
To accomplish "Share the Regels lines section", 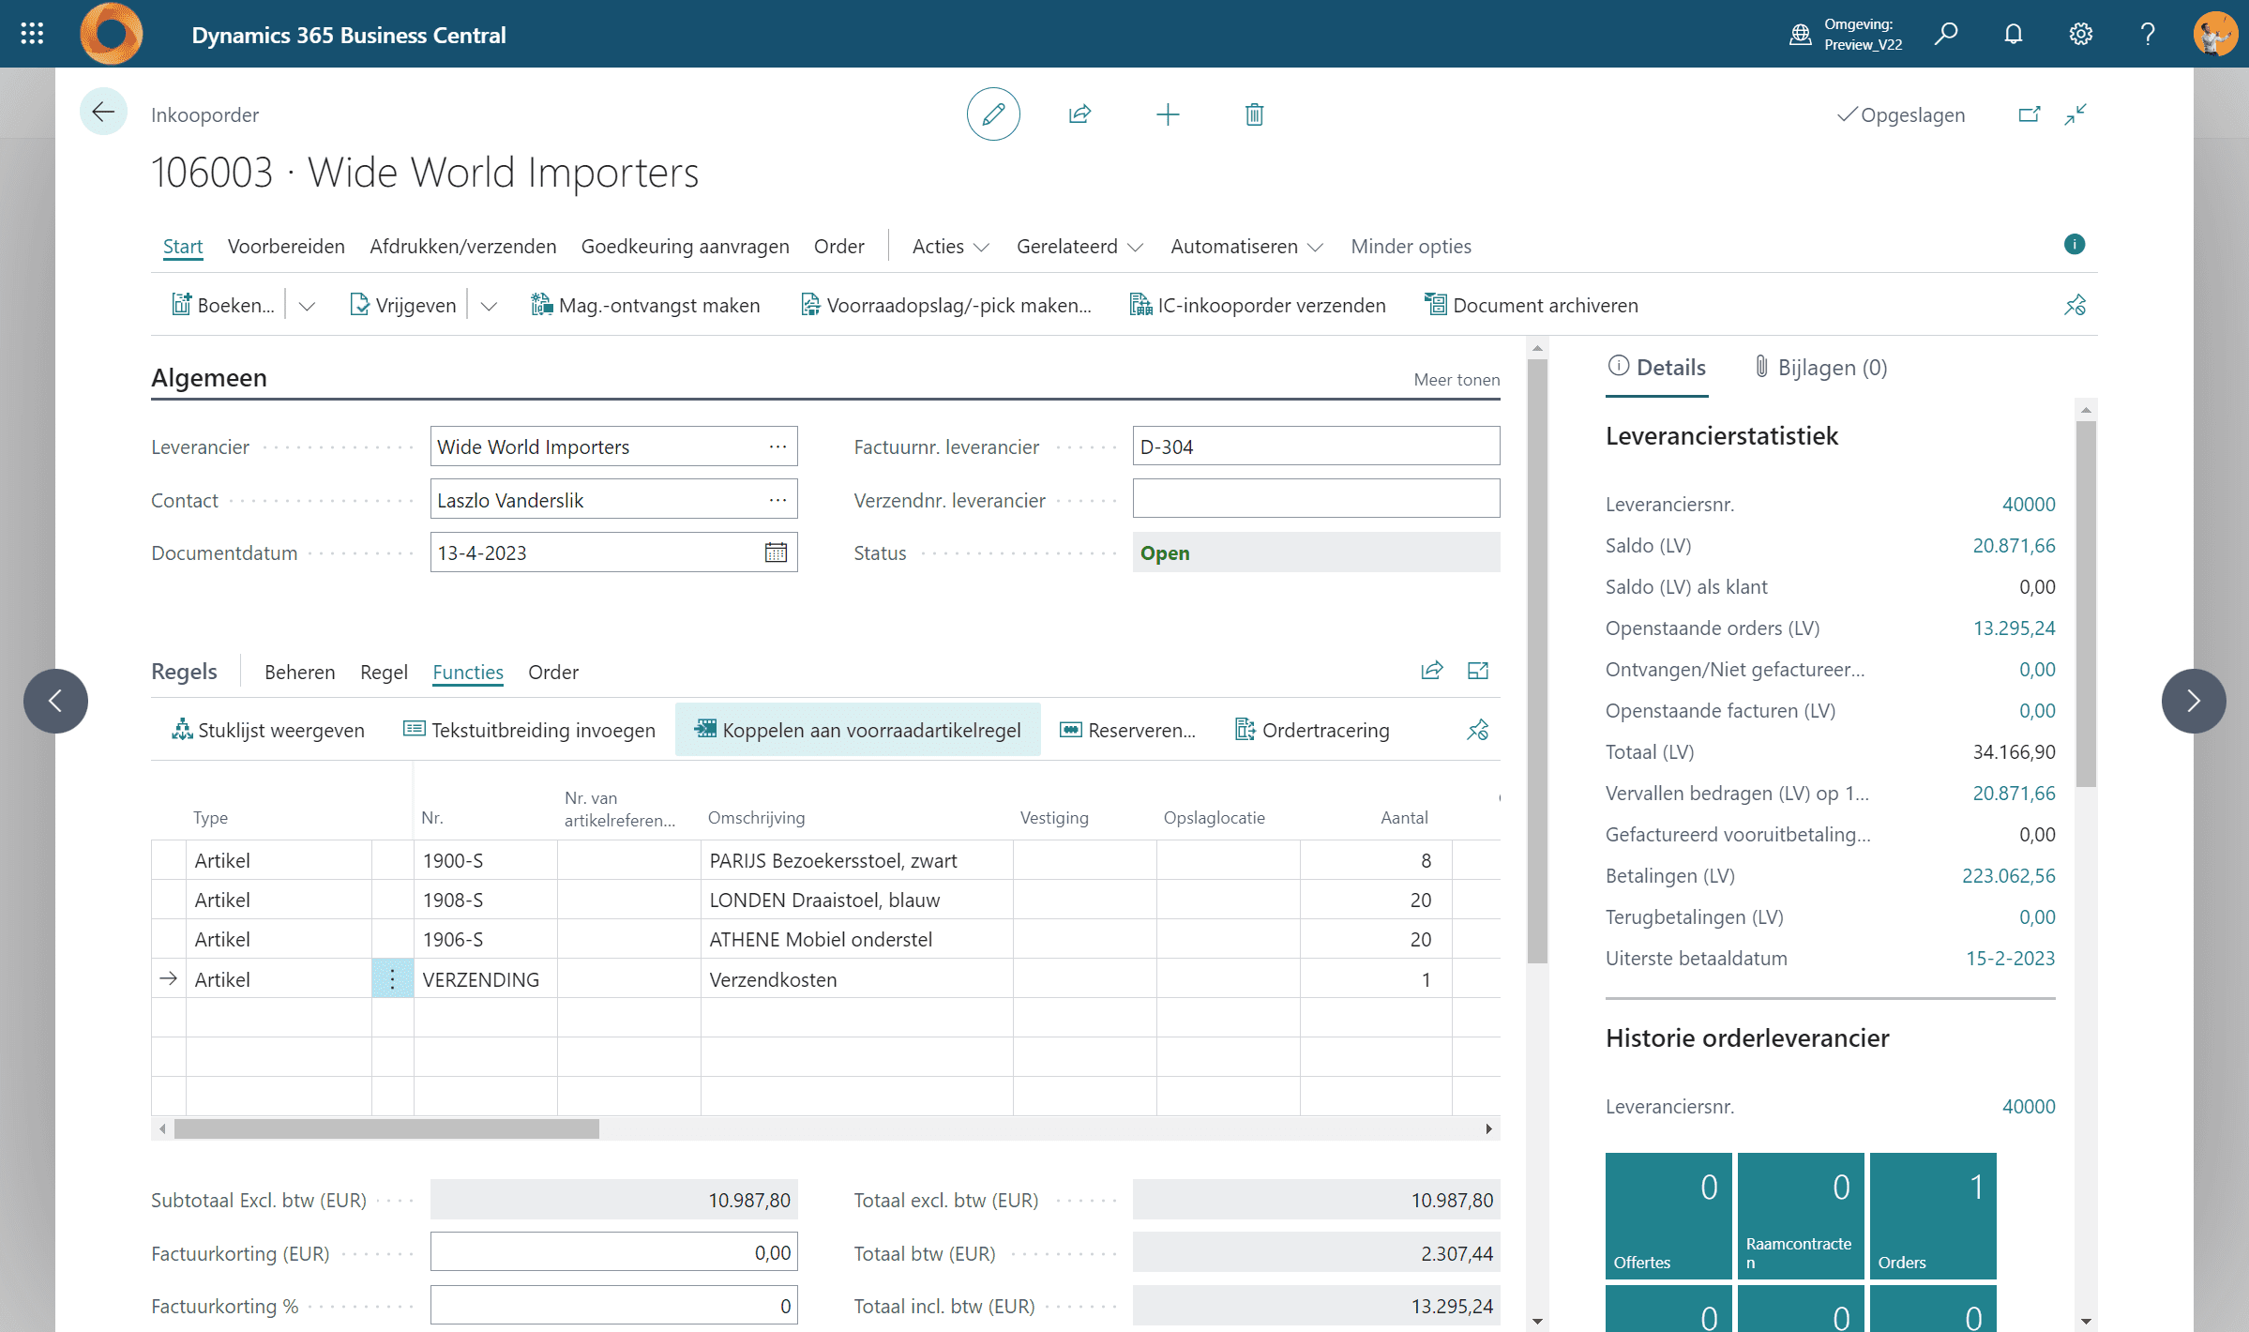I will [x=1432, y=671].
